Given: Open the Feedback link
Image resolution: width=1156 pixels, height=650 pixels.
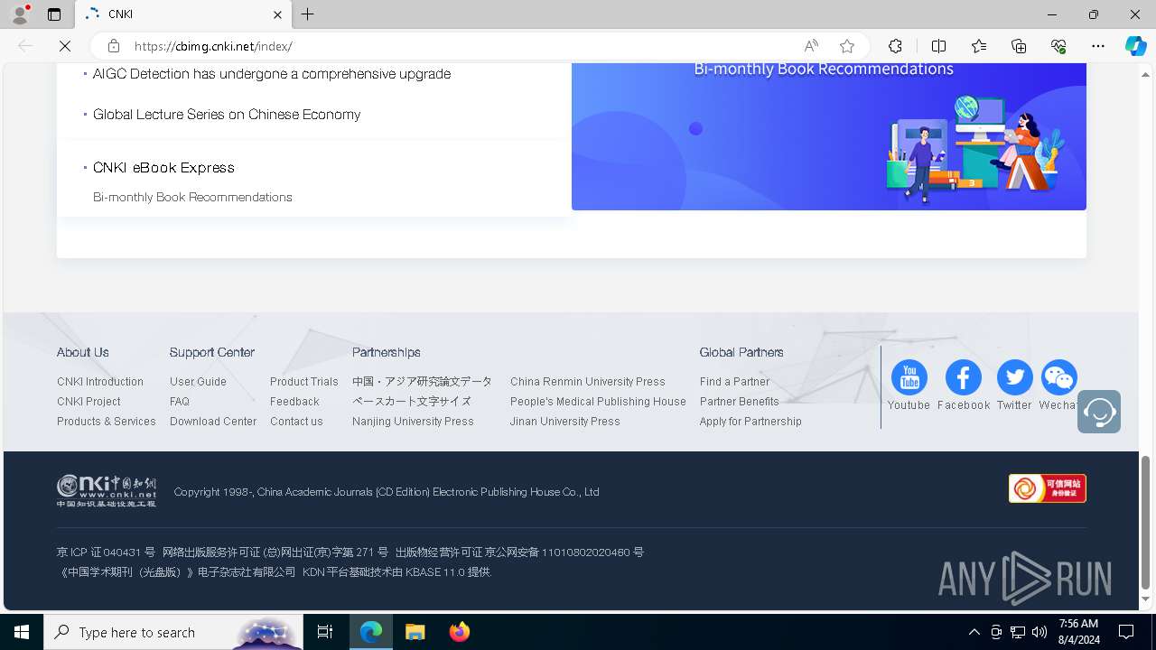Looking at the screenshot, I should click(294, 402).
